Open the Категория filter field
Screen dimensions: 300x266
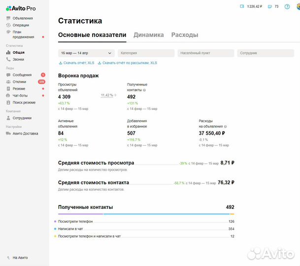[146, 53]
